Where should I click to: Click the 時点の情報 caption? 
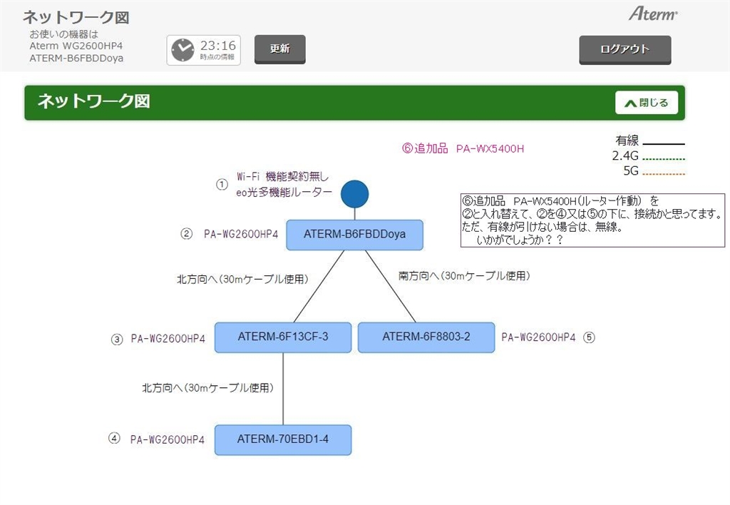(217, 57)
